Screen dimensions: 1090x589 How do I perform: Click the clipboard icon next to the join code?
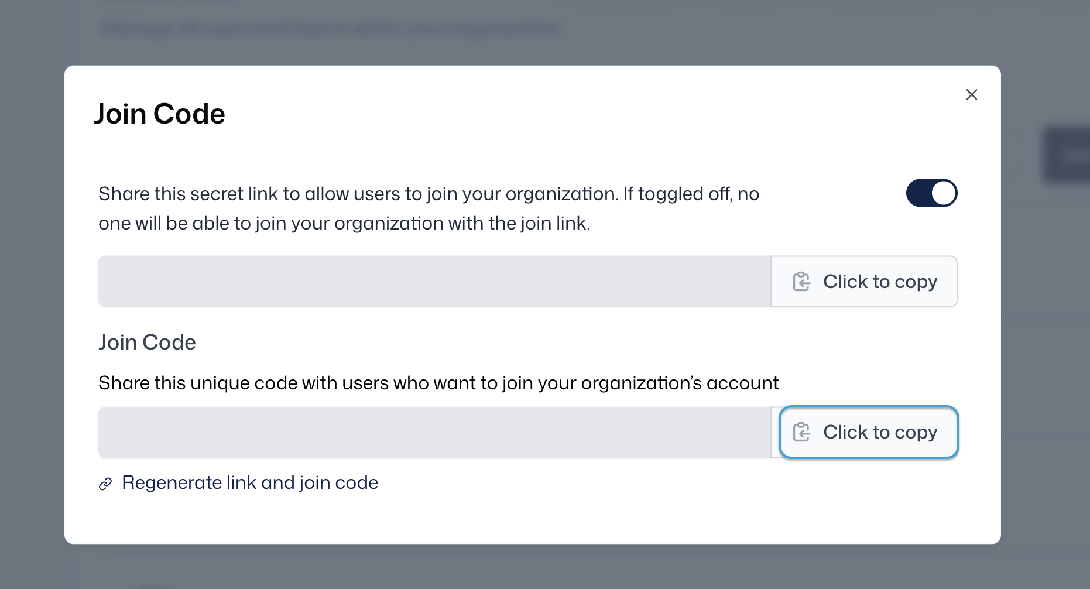pyautogui.click(x=802, y=432)
